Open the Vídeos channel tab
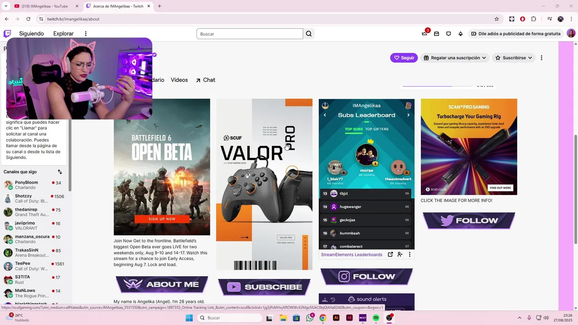This screenshot has height=325, width=578. (x=179, y=80)
